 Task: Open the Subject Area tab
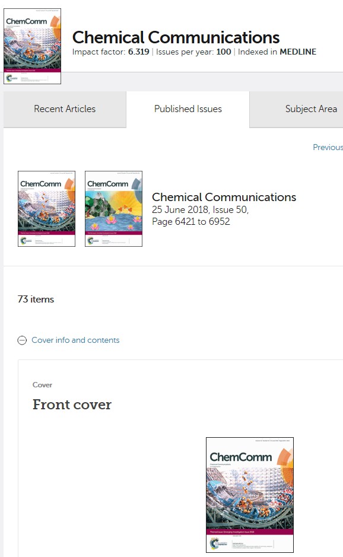(310, 109)
